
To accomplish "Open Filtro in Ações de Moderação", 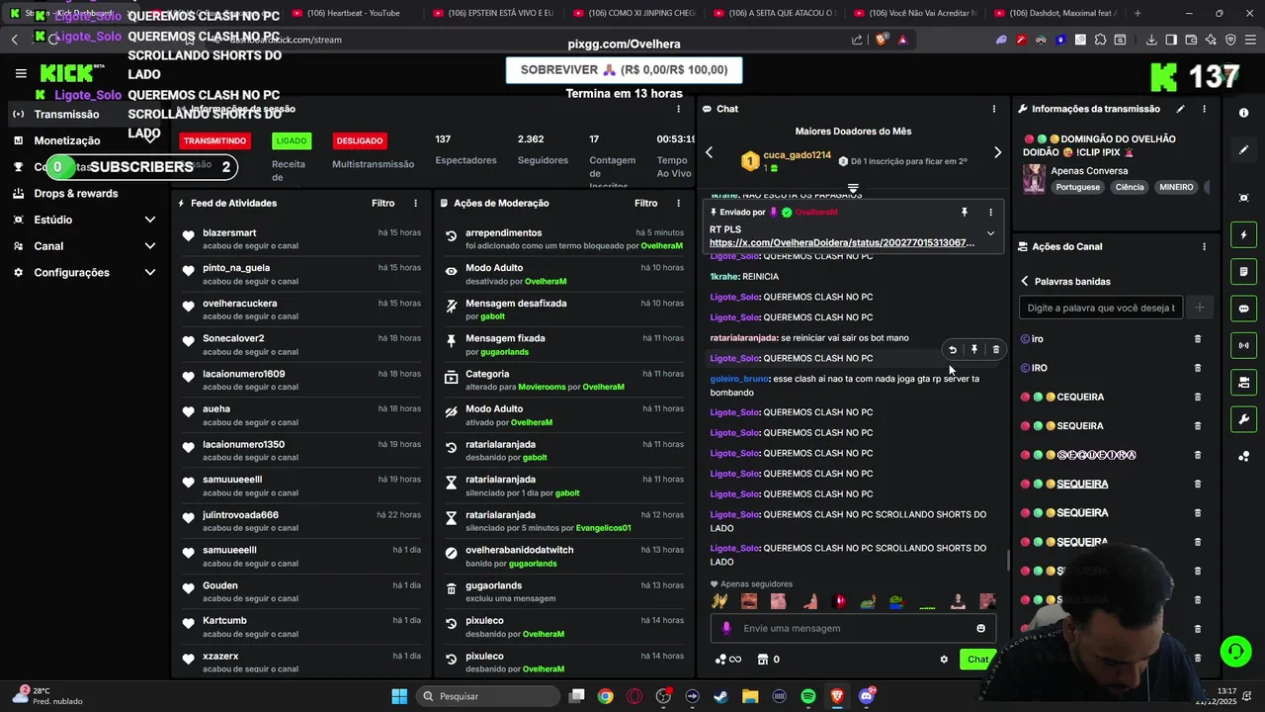I will pyautogui.click(x=646, y=203).
